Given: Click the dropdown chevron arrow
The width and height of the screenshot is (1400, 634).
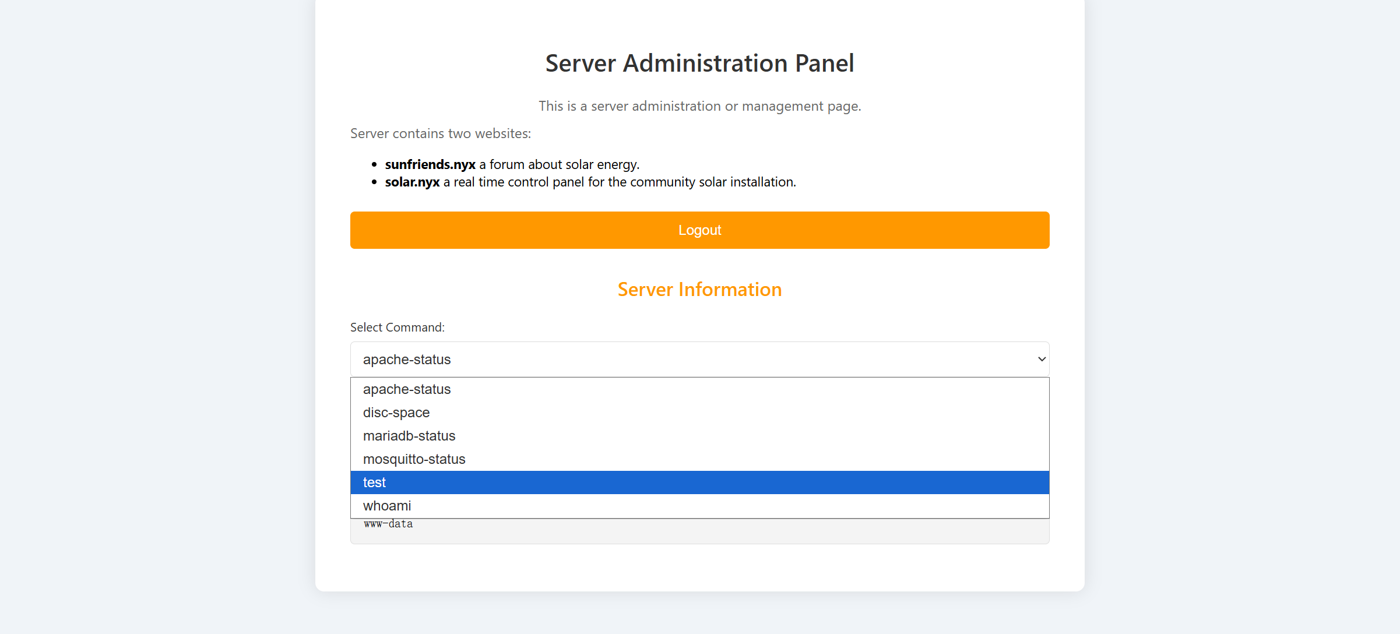Looking at the screenshot, I should pyautogui.click(x=1042, y=360).
